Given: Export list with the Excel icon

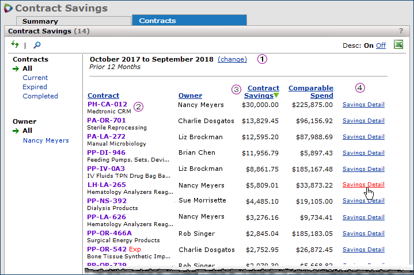Looking at the screenshot, I should [398, 45].
